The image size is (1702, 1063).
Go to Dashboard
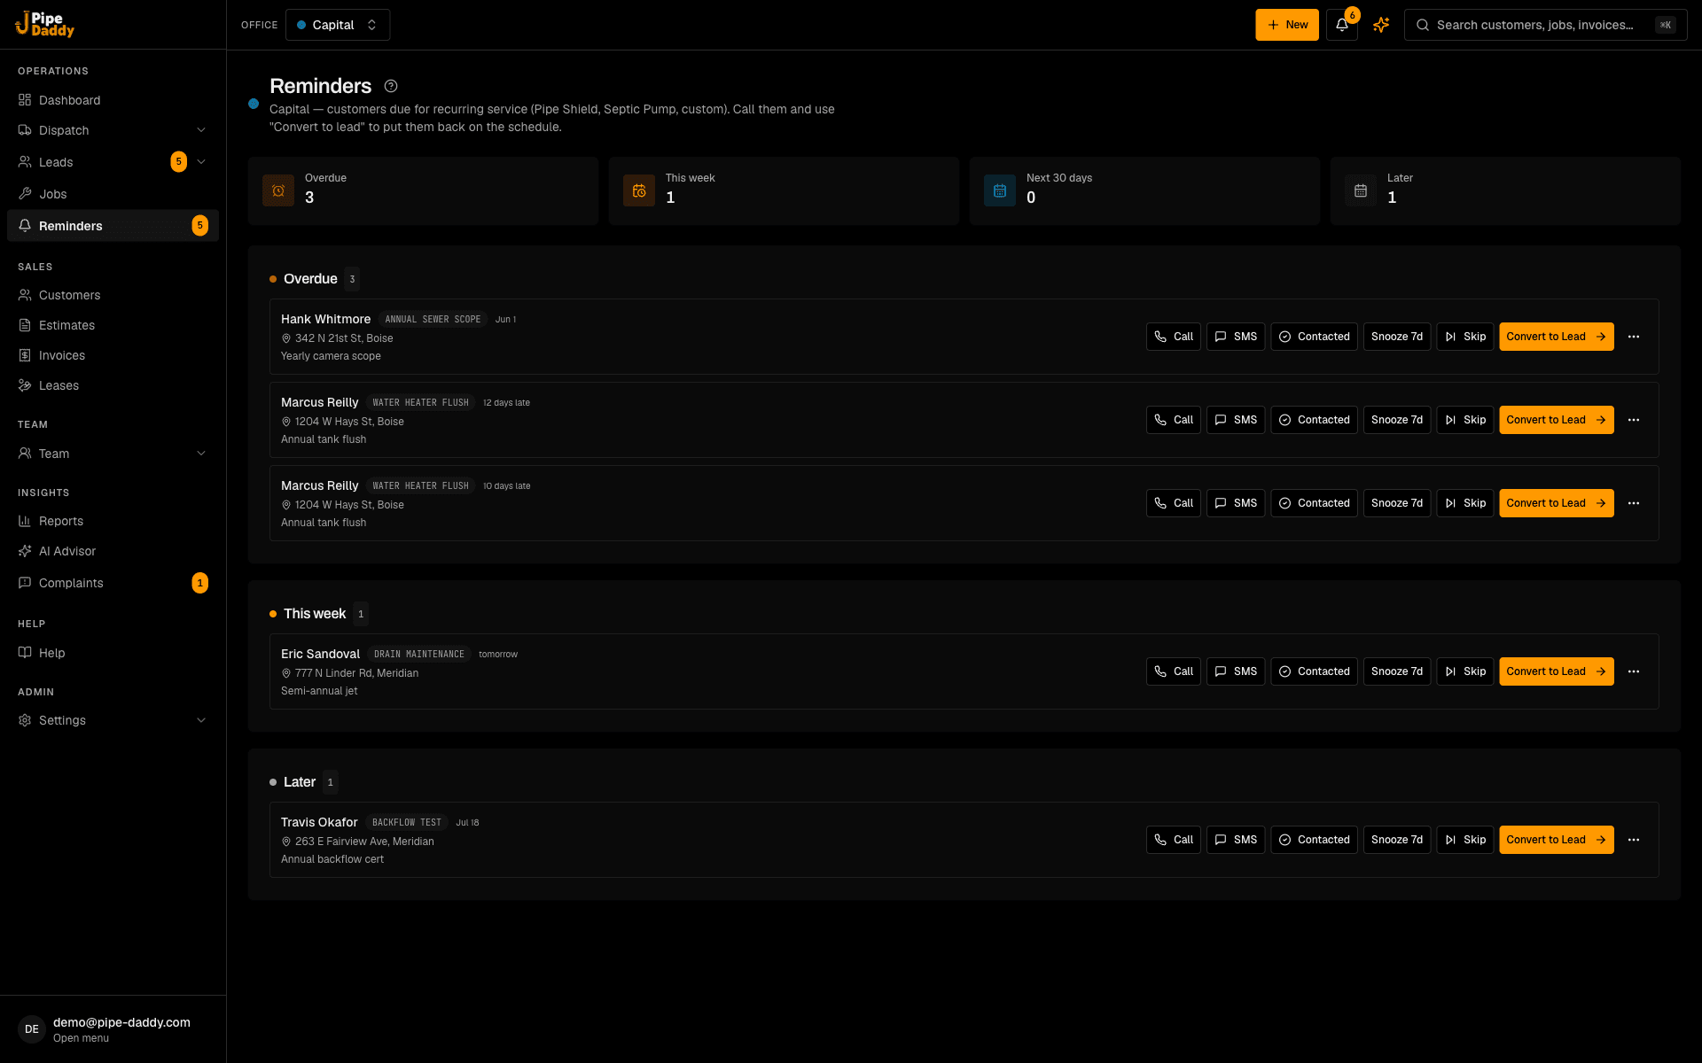[x=113, y=100]
